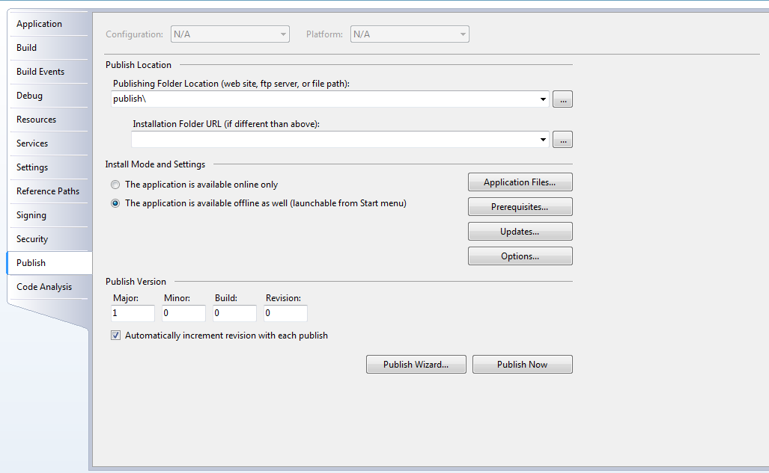Launch the Publish Wizard
This screenshot has height=473, width=769.
(416, 365)
